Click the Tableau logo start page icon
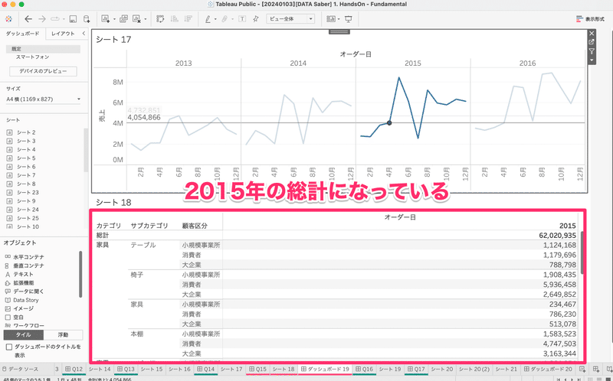Image resolution: width=613 pixels, height=381 pixels. [x=8, y=18]
